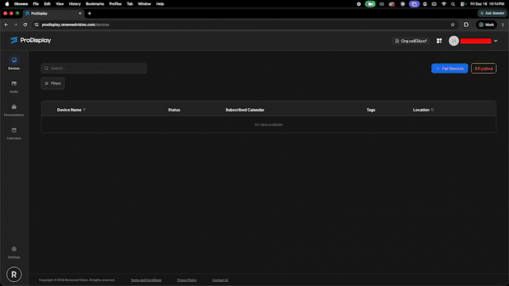Open Settings in the sidebar
Viewport: 509px width, 286px height.
click(14, 252)
